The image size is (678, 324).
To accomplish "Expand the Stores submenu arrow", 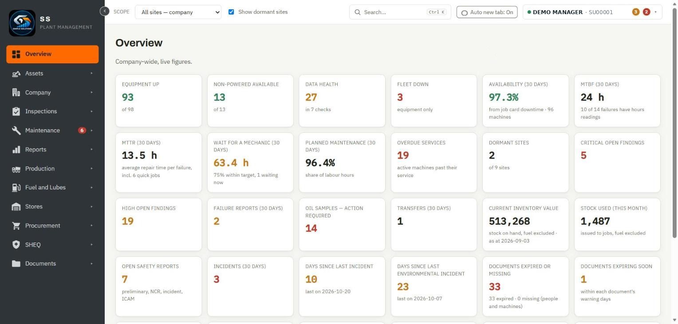I will tap(92, 207).
